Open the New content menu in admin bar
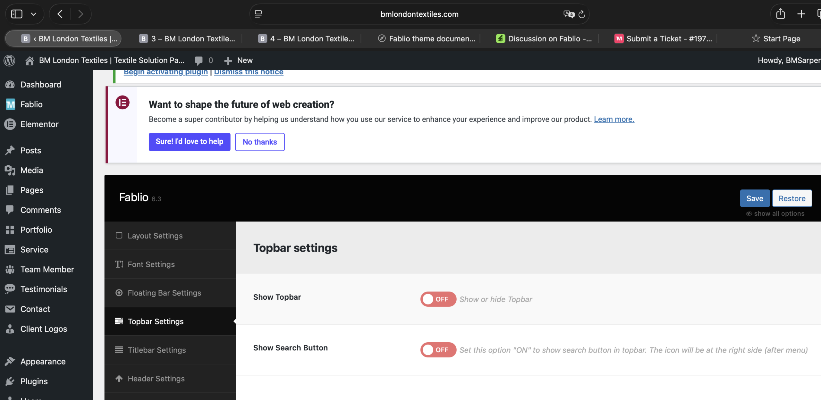Image resolution: width=821 pixels, height=400 pixels. 238,60
